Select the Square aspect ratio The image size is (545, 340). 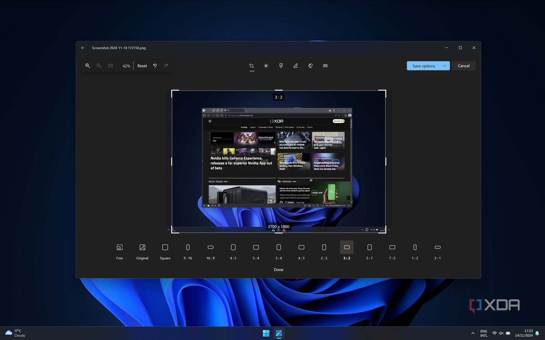pyautogui.click(x=165, y=252)
